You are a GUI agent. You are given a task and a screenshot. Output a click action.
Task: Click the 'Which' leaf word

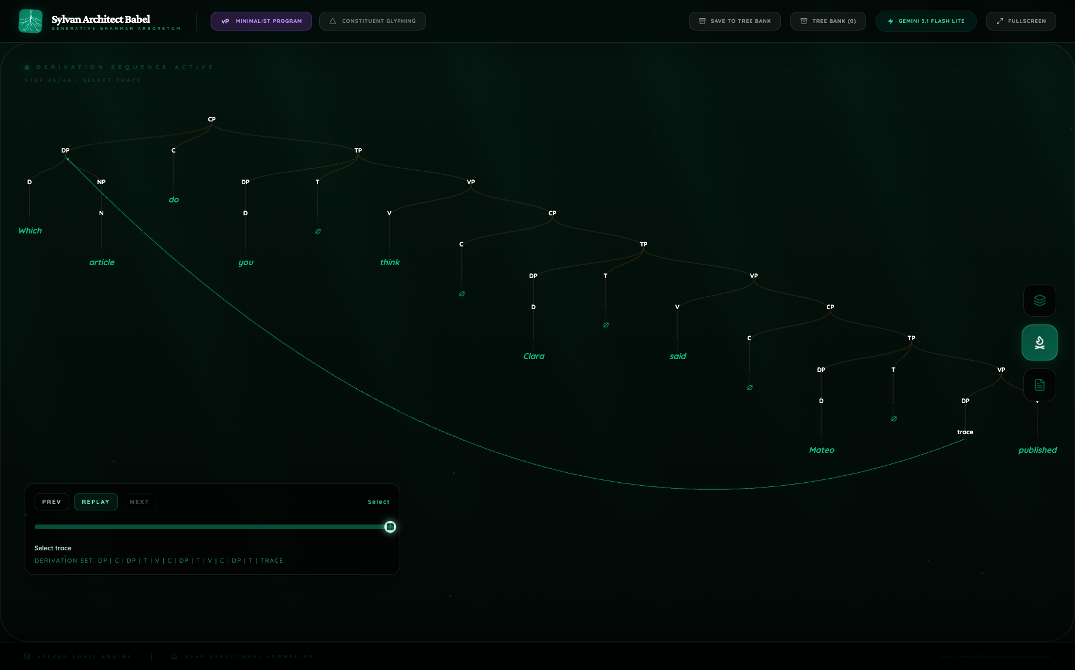click(30, 231)
